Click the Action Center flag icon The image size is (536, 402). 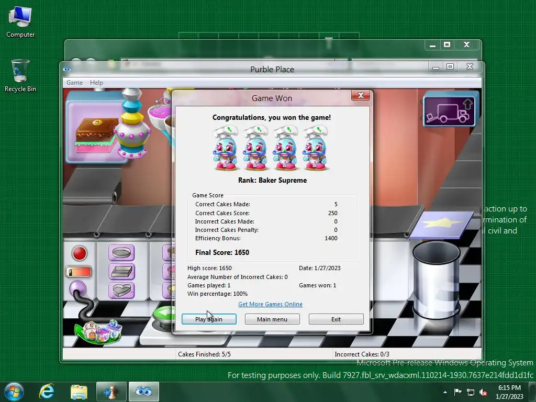pos(457,392)
